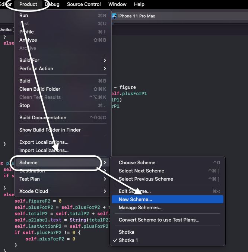This screenshot has height=252, width=248.
Task: Click Select Next Scheme
Action: click(x=168, y=171)
